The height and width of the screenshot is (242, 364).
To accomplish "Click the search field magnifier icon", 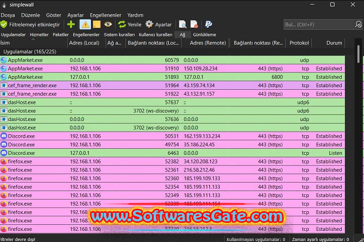I will coord(358,24).
